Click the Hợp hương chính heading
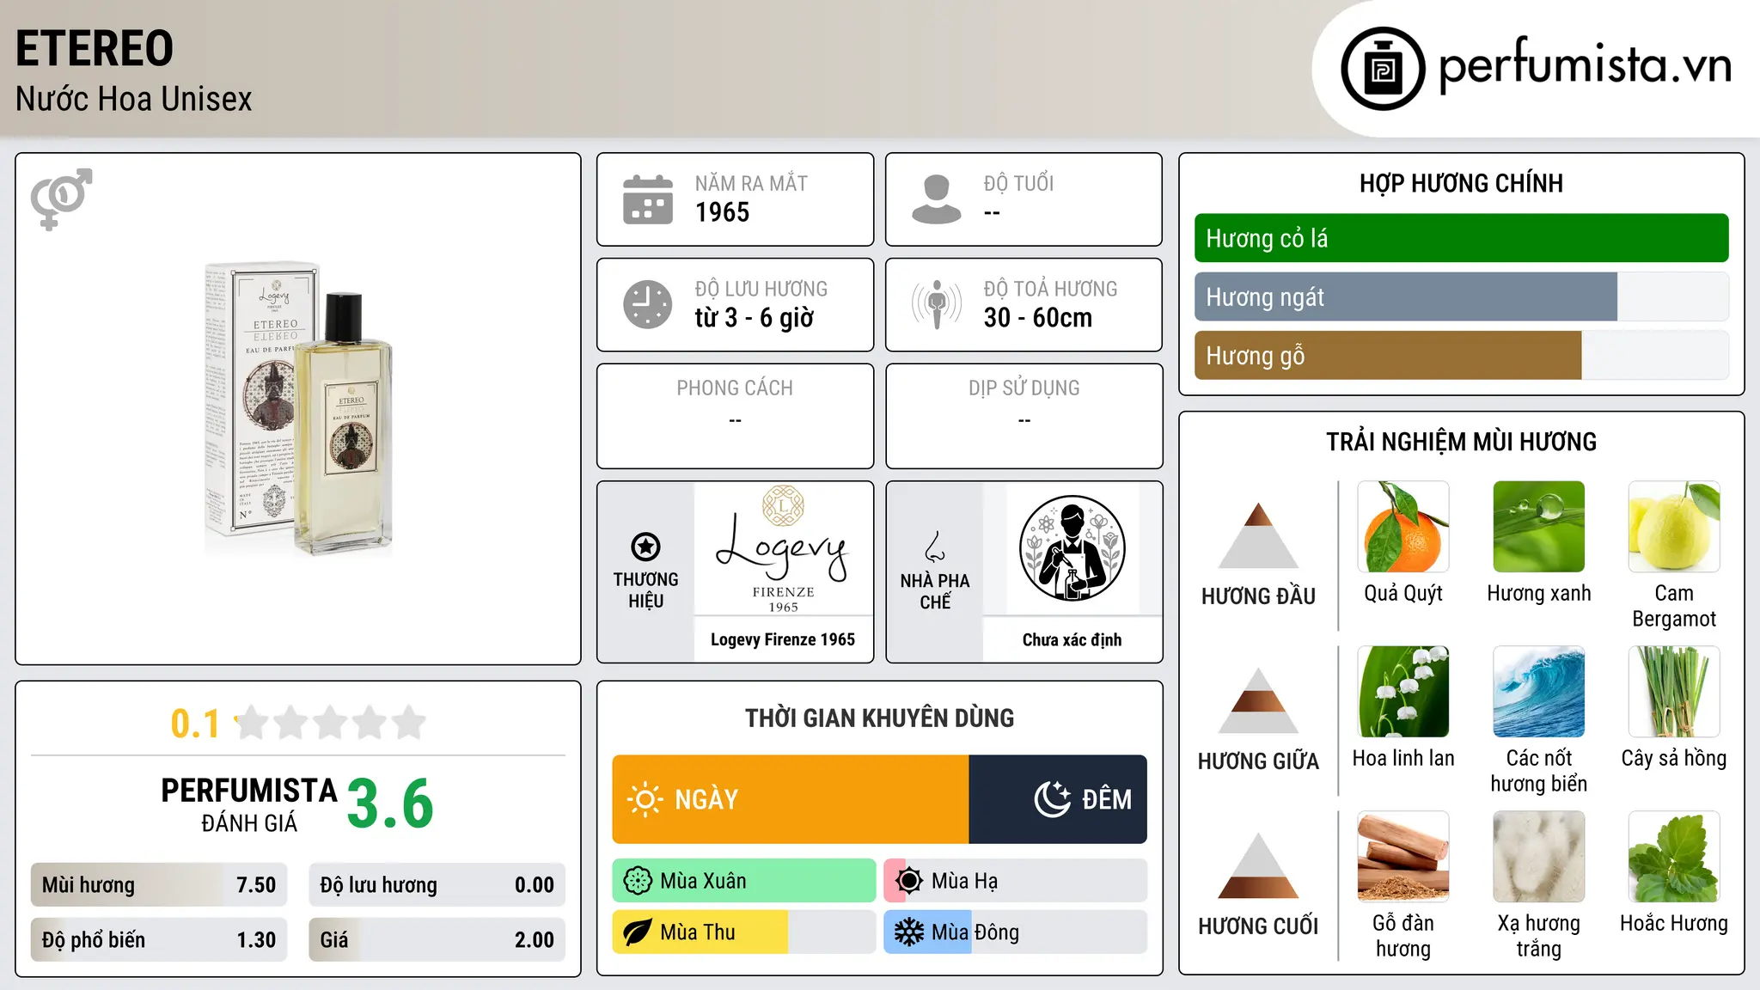 [1461, 183]
